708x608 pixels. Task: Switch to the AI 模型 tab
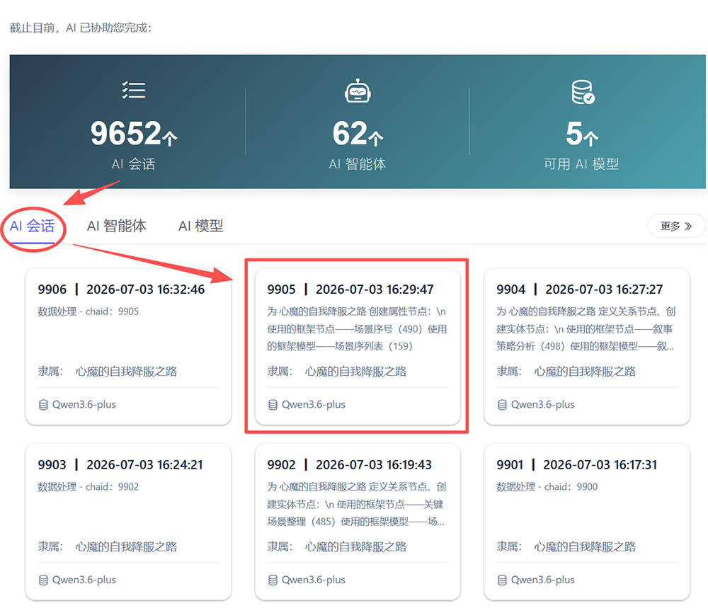pyautogui.click(x=201, y=226)
